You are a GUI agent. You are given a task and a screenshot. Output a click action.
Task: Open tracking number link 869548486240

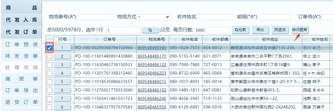point(152,99)
